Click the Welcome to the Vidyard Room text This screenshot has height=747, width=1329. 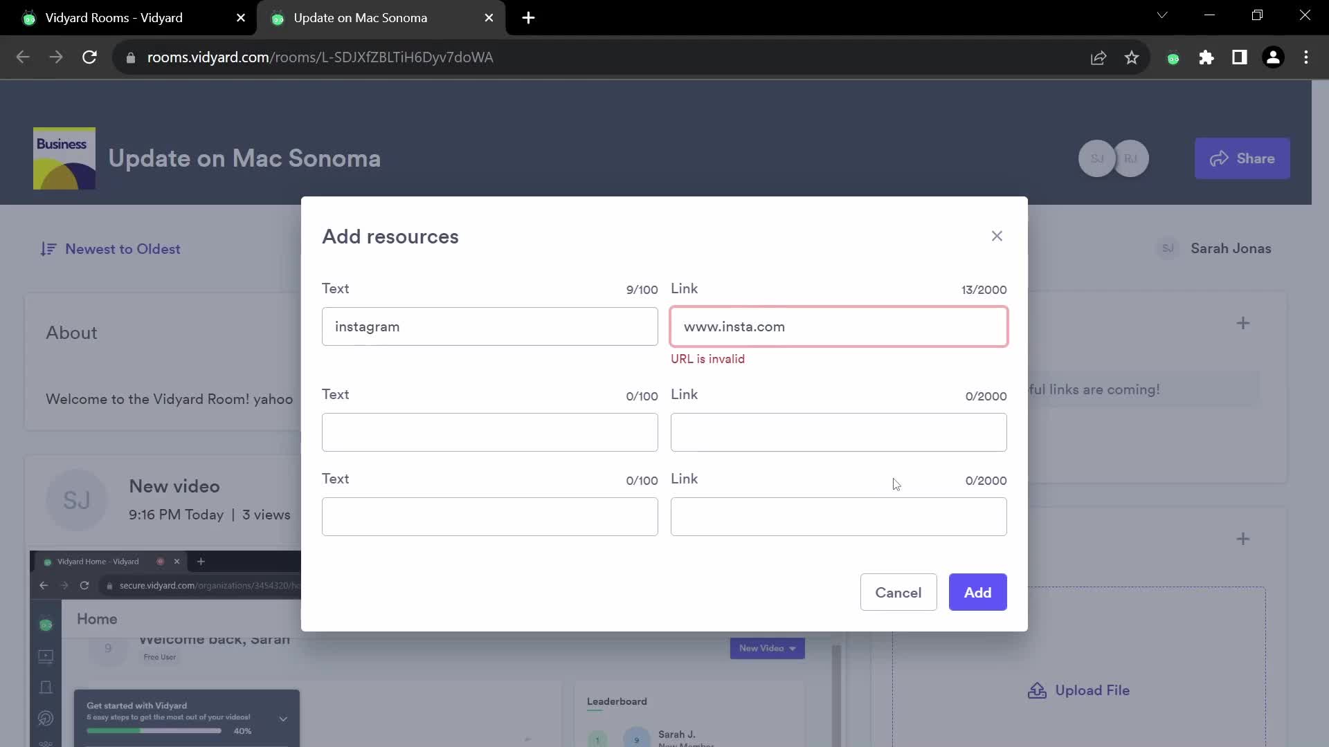169,399
